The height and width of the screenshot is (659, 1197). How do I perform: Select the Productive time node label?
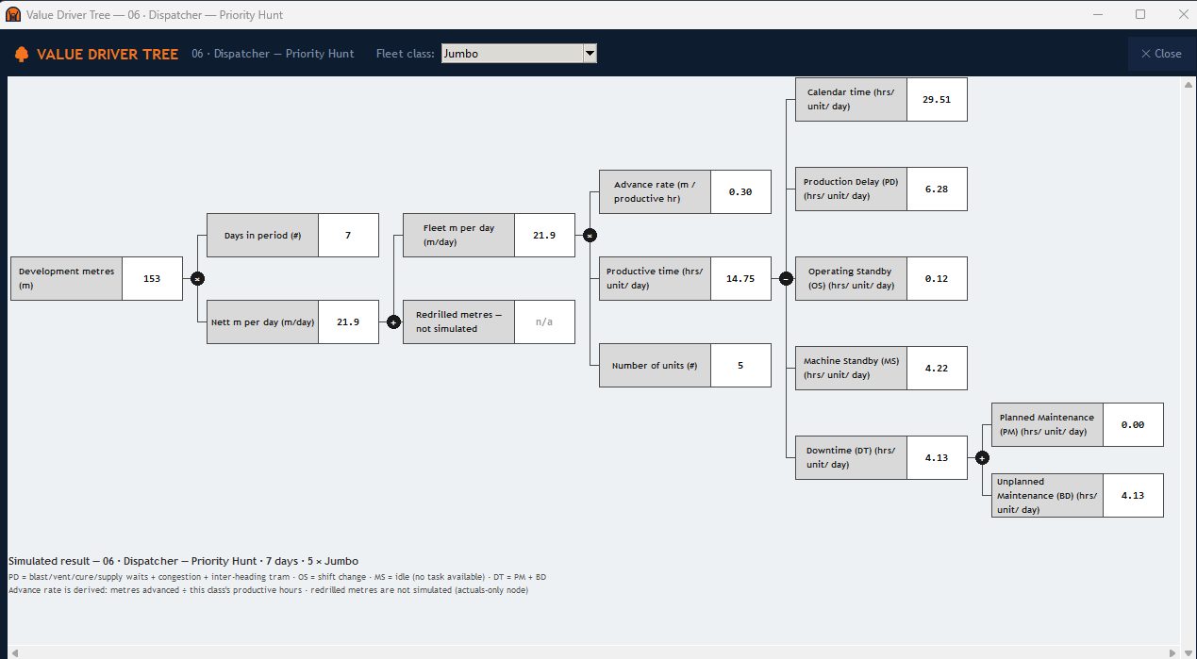pyautogui.click(x=656, y=278)
